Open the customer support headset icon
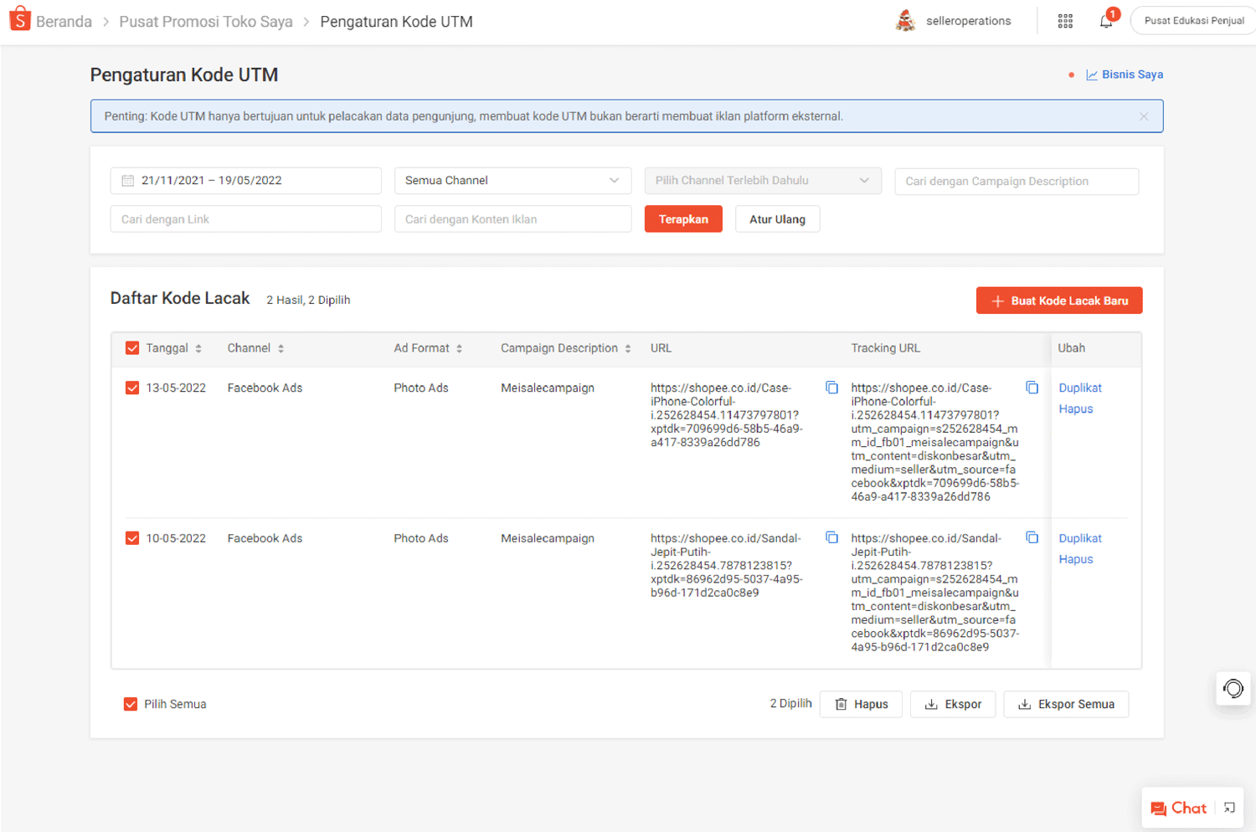1256x832 pixels. click(x=1233, y=689)
